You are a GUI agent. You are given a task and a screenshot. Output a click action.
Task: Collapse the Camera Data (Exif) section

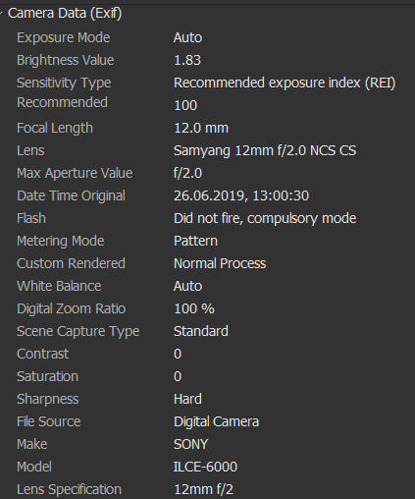2,14
